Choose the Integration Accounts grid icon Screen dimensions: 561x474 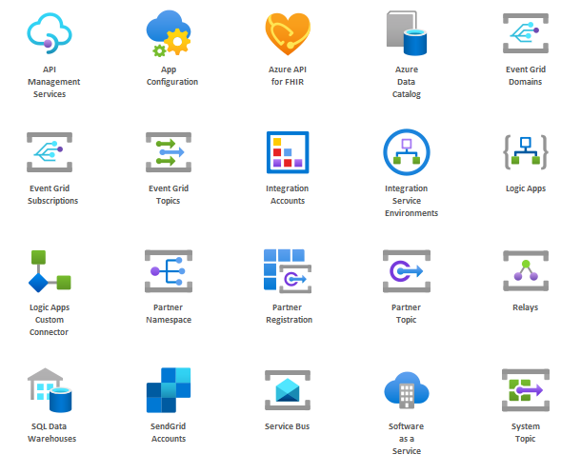(288, 152)
